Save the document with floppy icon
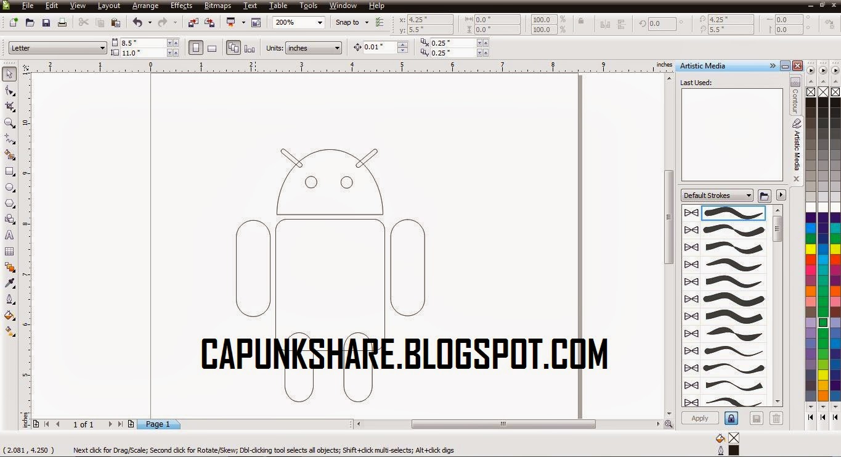The image size is (841, 457). coord(46,22)
